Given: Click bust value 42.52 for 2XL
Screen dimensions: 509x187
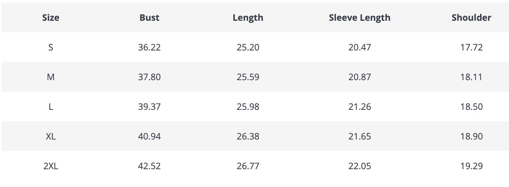Looking at the screenshot, I should click(x=150, y=166).
